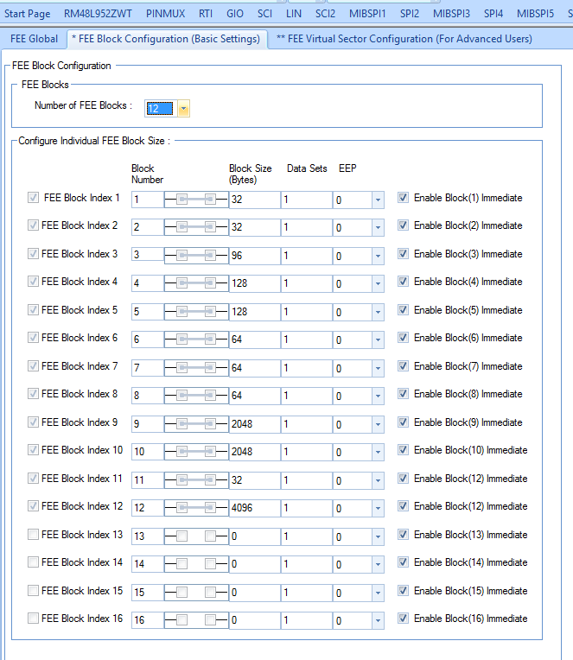573x660 pixels.
Task: Open the SCI2 tab
Action: [325, 14]
